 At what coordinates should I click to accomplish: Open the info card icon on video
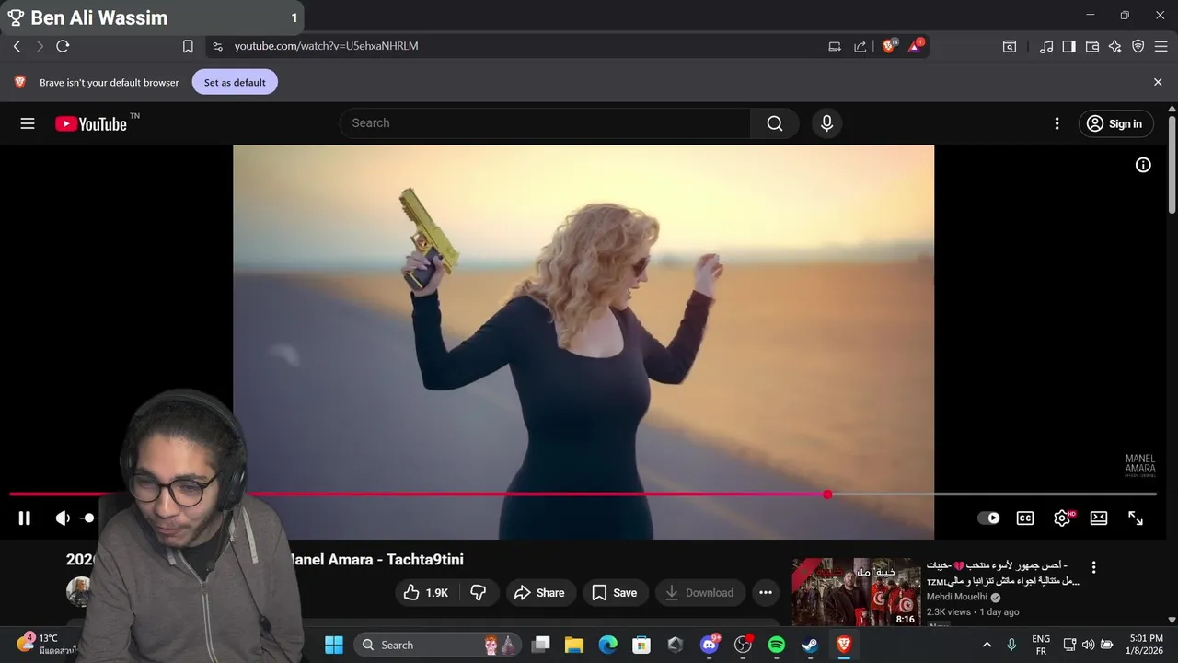1143,165
